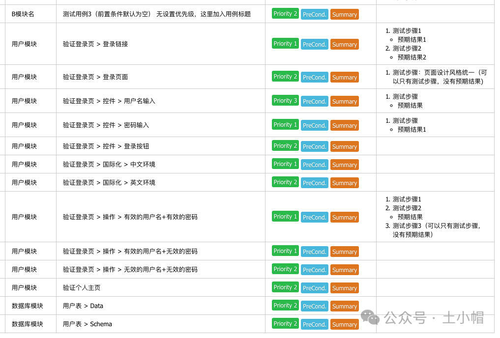
Task: Select title 验证登录页 > 控件 > 登录按钮
Action: 106,146
